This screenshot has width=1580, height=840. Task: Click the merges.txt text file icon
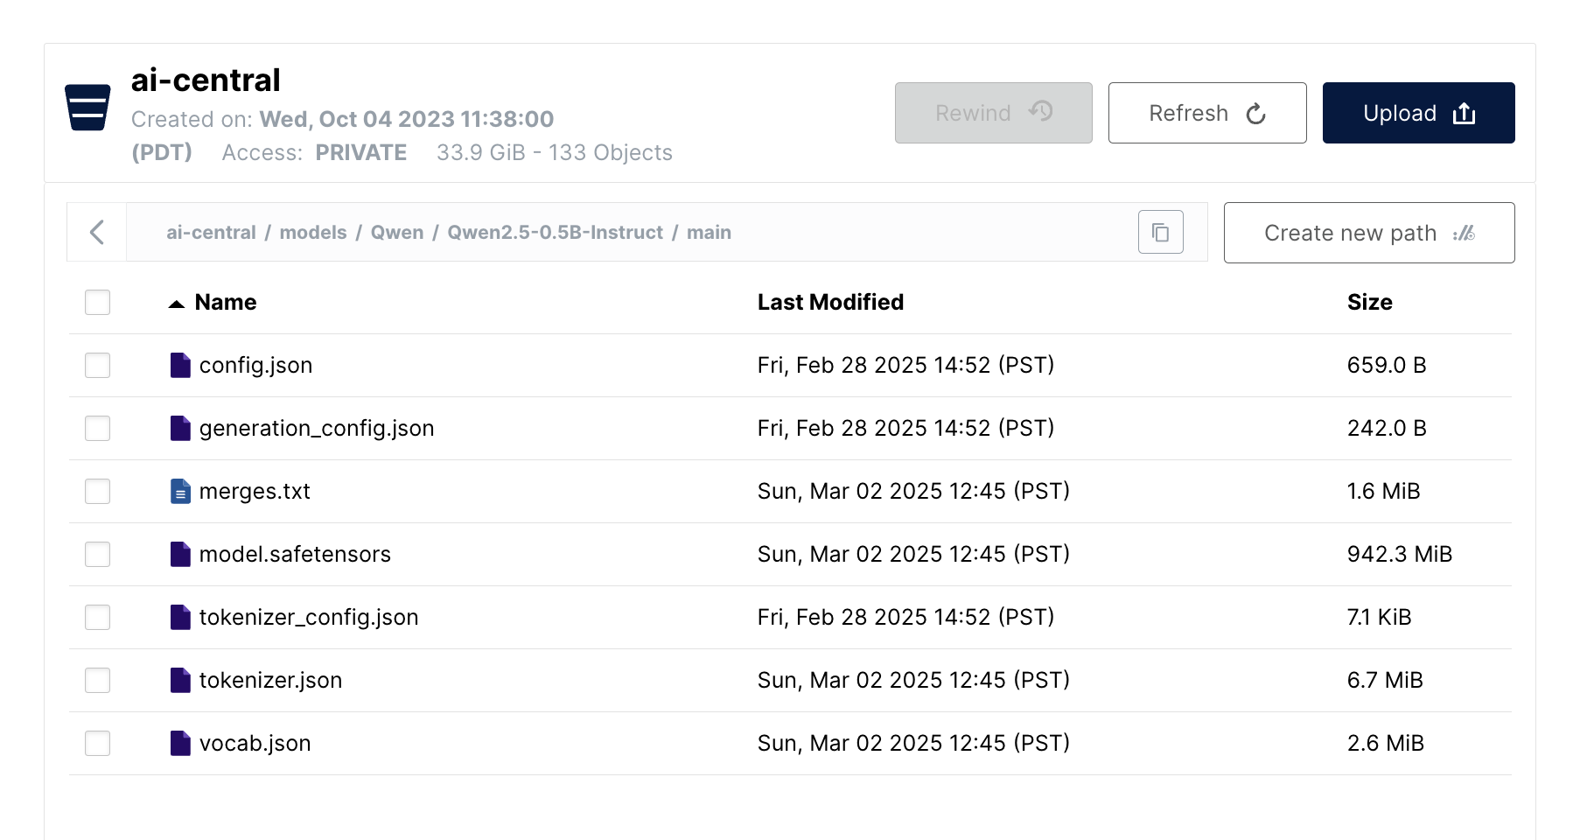coord(180,491)
